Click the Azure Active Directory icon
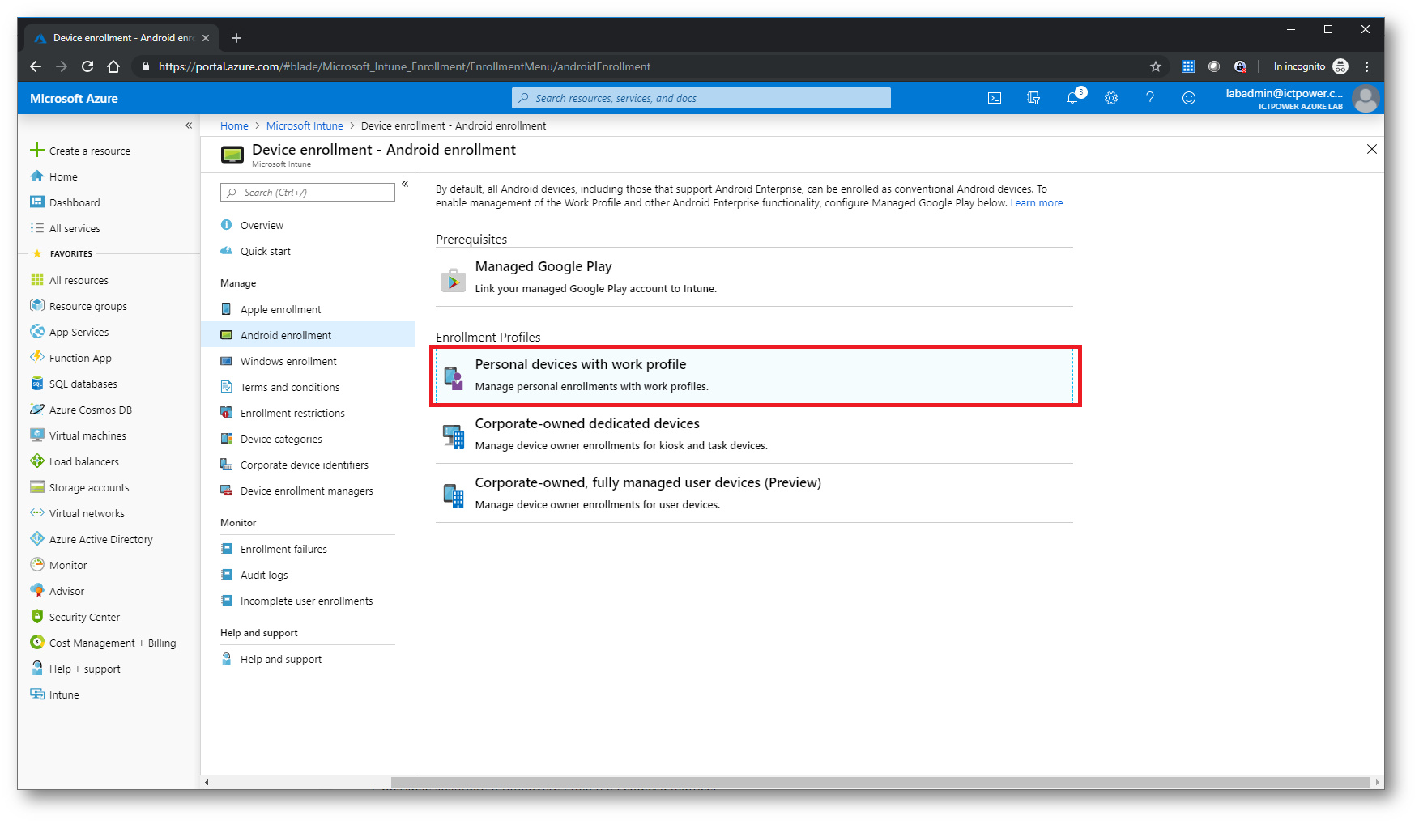1419x824 pixels. click(36, 539)
